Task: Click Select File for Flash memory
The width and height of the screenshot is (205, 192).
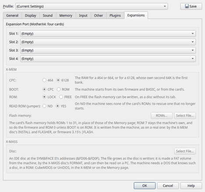Action: tap(185, 116)
